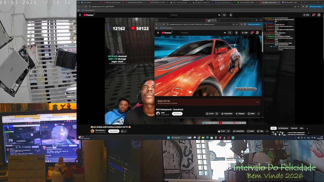The height and width of the screenshot is (182, 324).
Task: Click the Windows taskbar Pesquisar search box
Action: coord(182,138)
